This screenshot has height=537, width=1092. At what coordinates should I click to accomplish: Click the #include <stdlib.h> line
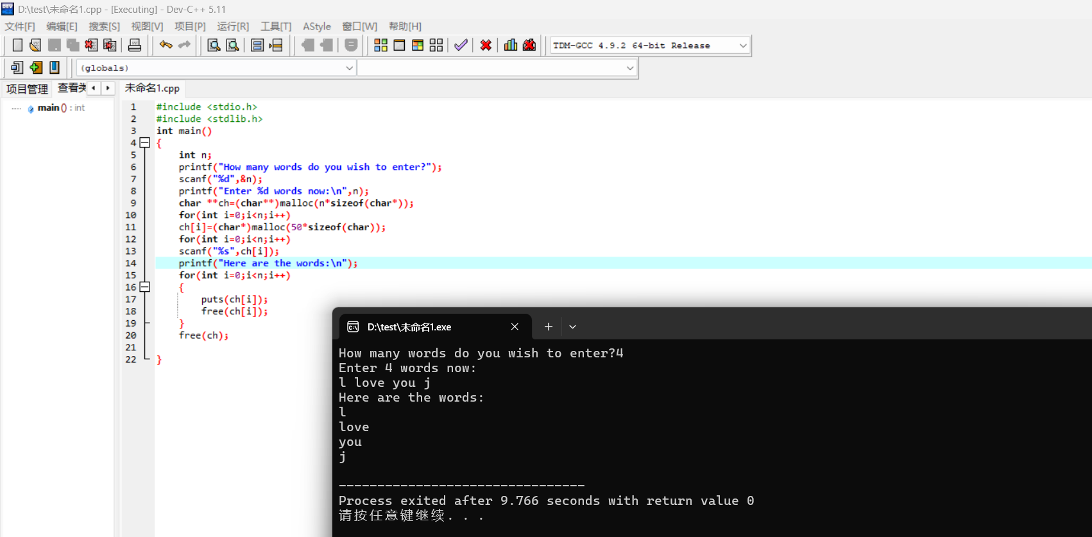[209, 119]
